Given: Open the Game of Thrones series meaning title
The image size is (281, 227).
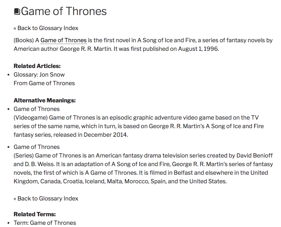Looking at the screenshot, I should tap(37, 147).
